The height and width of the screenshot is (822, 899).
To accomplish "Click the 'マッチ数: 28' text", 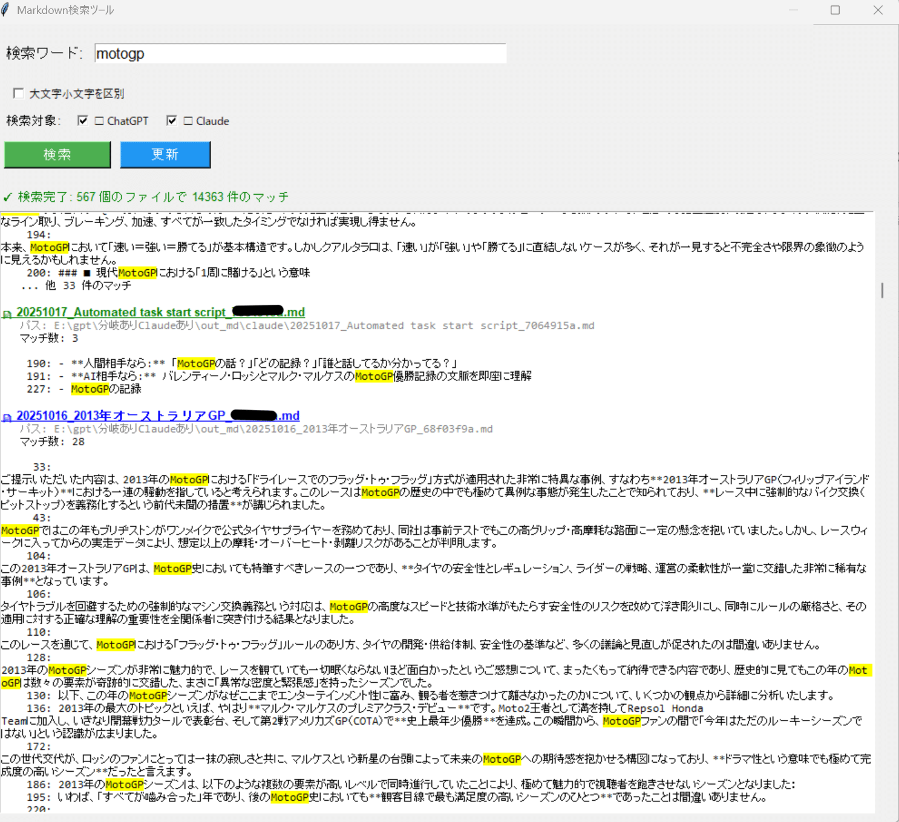I will coord(52,442).
